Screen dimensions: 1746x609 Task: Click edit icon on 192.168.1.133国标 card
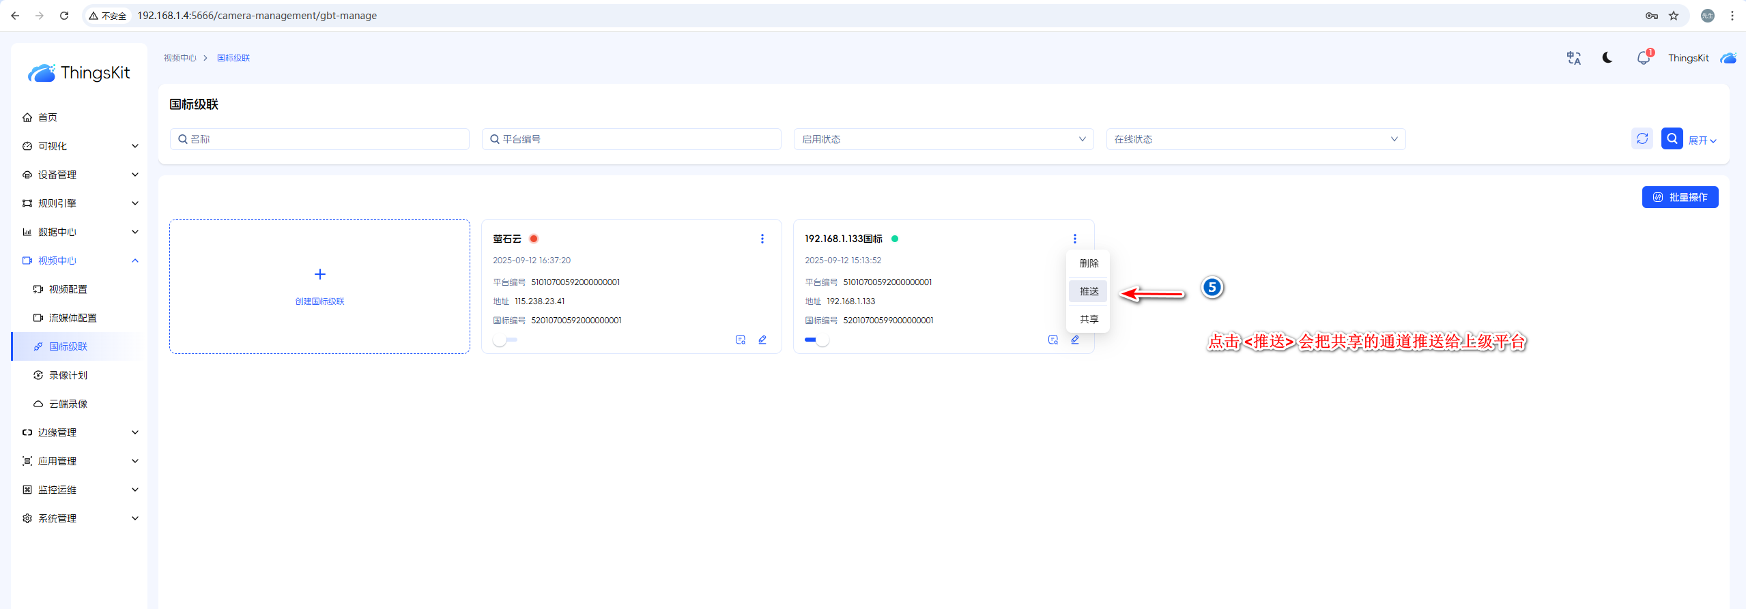(x=1075, y=340)
